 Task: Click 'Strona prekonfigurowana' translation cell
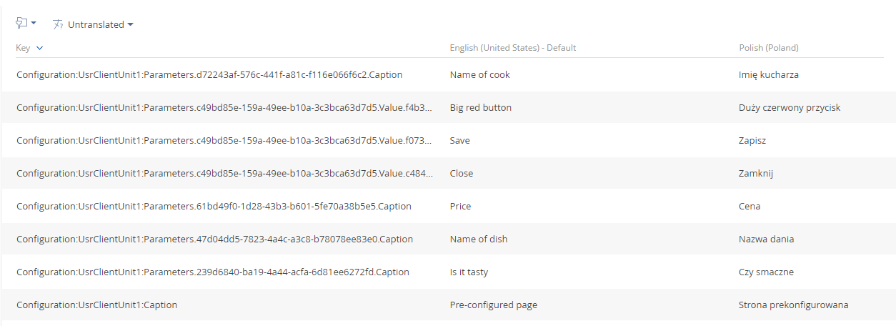click(794, 305)
